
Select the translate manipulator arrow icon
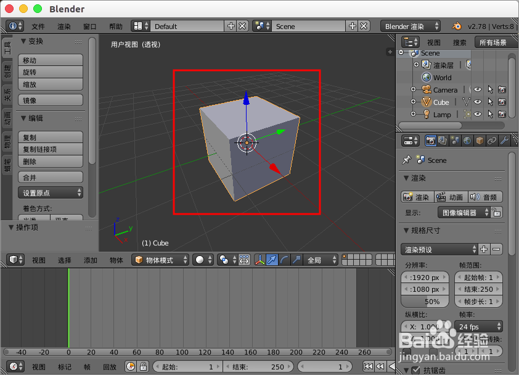click(272, 260)
